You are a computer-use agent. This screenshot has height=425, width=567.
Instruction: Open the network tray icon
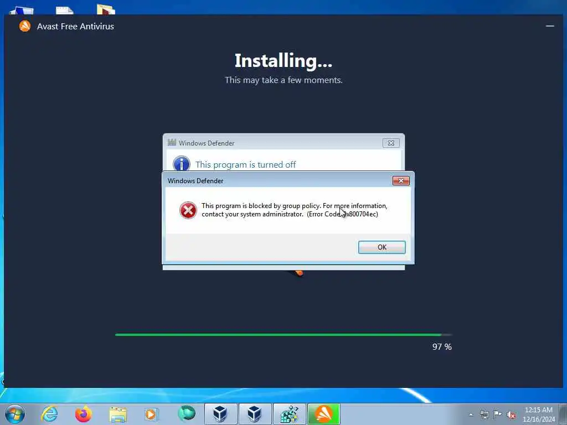(x=484, y=414)
